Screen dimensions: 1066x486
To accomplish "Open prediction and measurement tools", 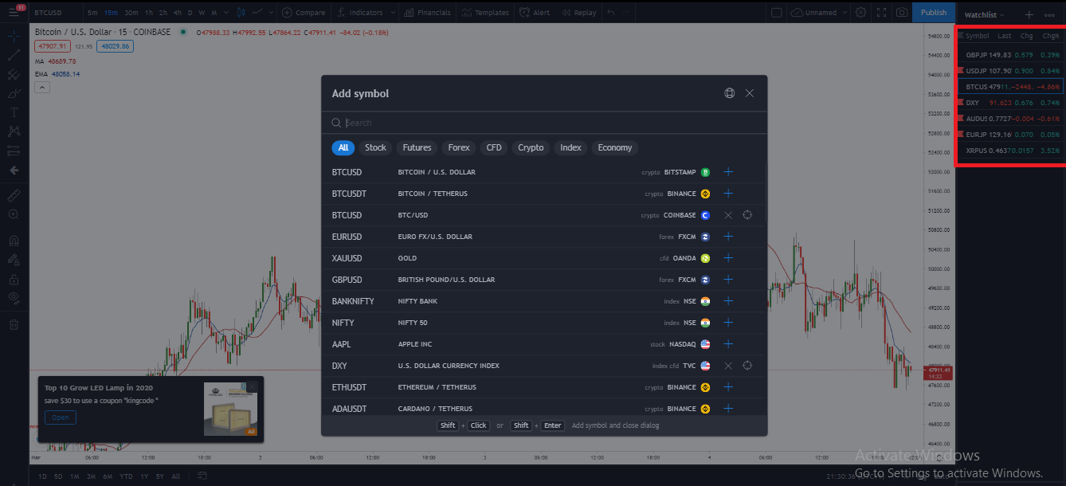I will [x=14, y=151].
